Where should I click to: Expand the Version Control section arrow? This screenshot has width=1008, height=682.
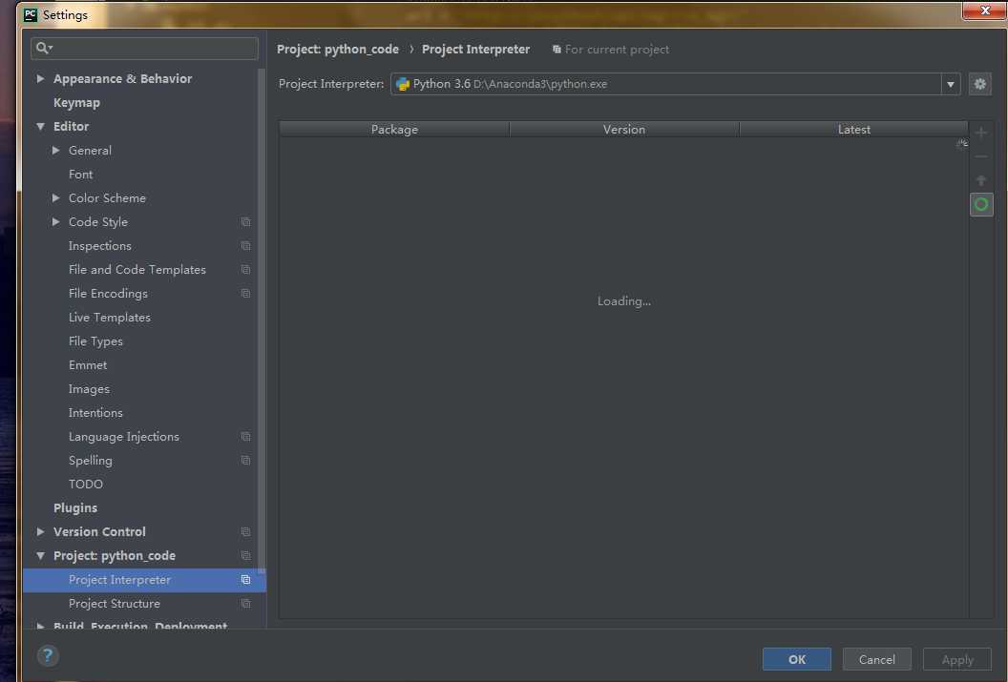40,531
